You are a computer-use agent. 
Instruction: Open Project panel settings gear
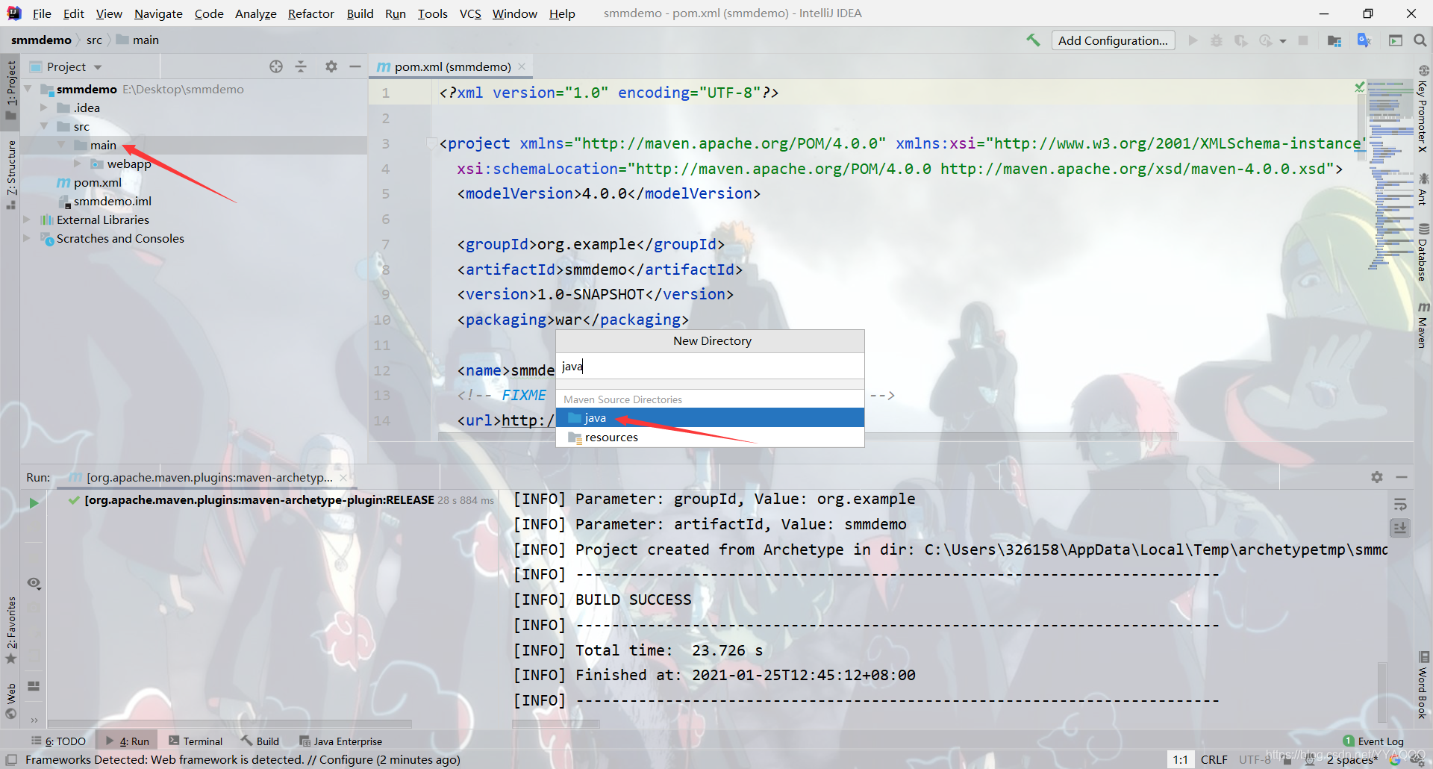tap(331, 66)
